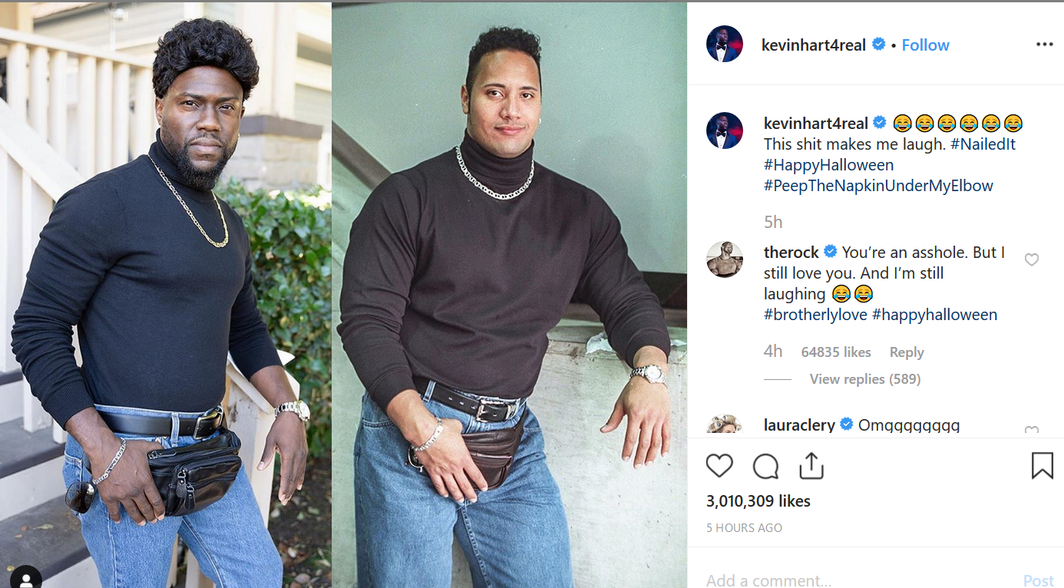Like lauraclery's comment heart
The height and width of the screenshot is (588, 1064).
click(x=1032, y=431)
